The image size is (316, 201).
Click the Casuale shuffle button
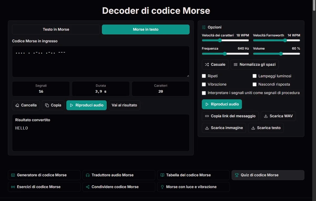215,65
